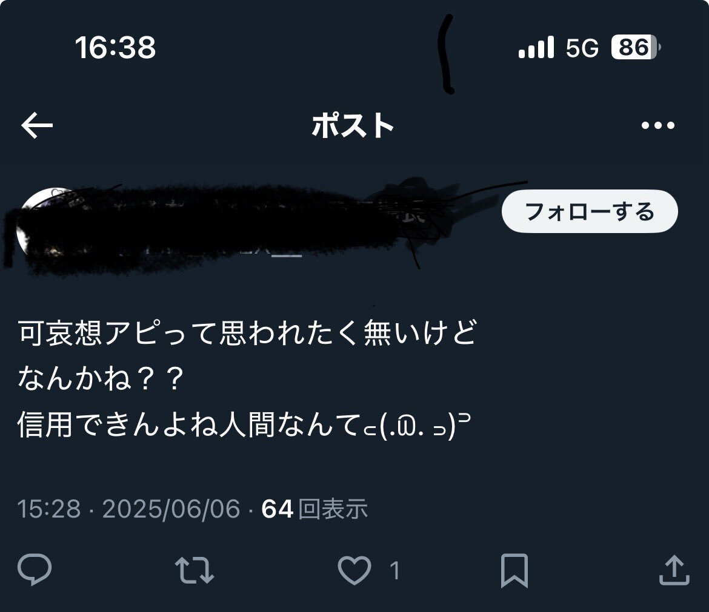Viewport: 709px width, 612px height.
Task: Repost using the retweet arrows icon
Action: coord(195,570)
